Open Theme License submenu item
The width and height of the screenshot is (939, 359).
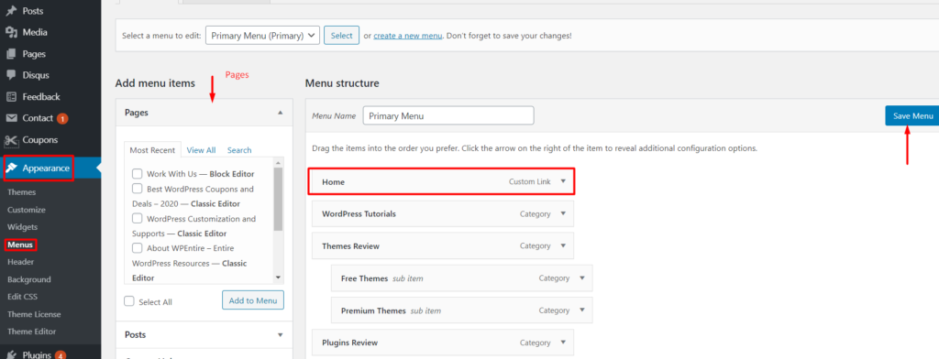point(34,314)
